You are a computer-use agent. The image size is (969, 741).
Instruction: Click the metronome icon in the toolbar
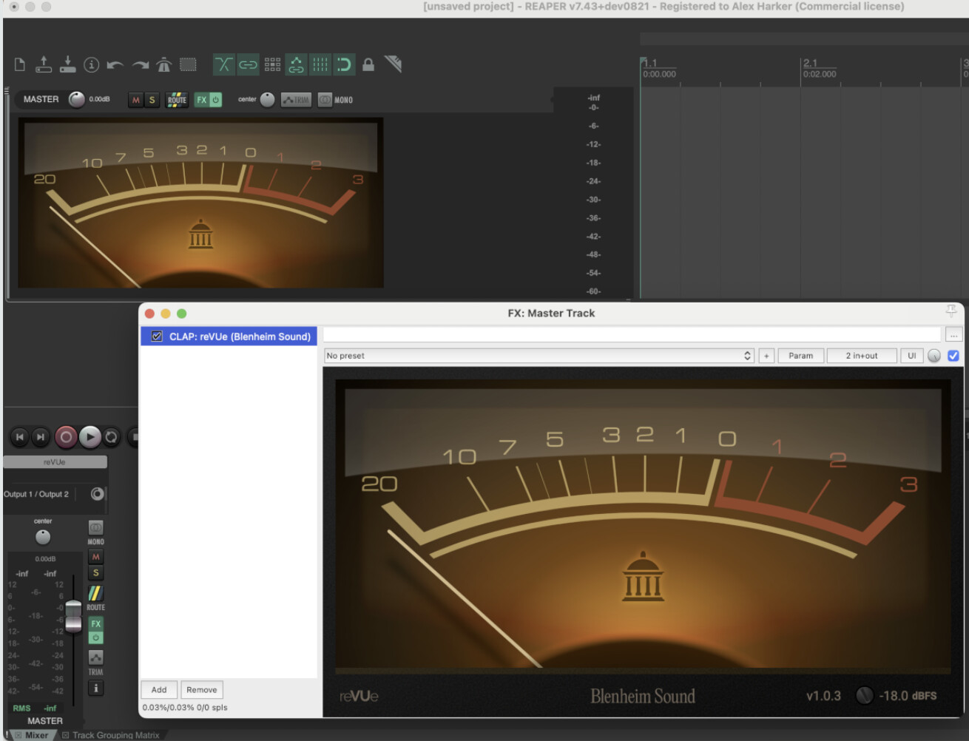tap(164, 65)
